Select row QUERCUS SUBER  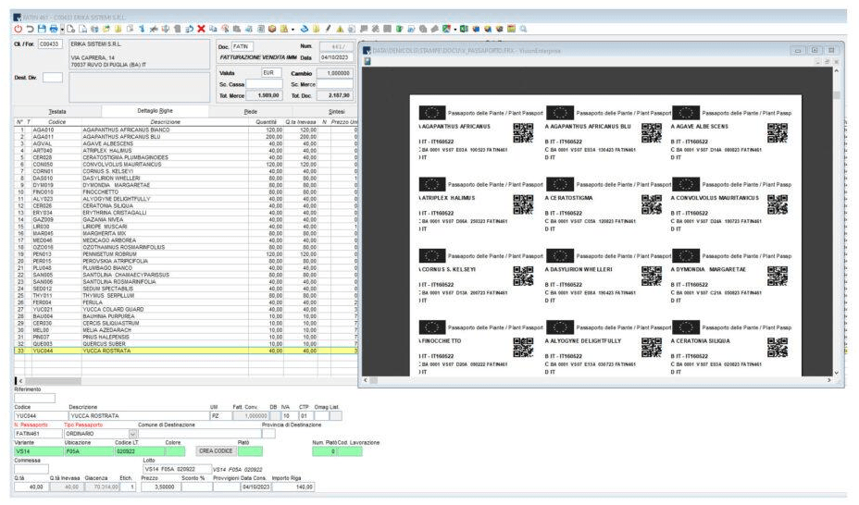click(185, 343)
